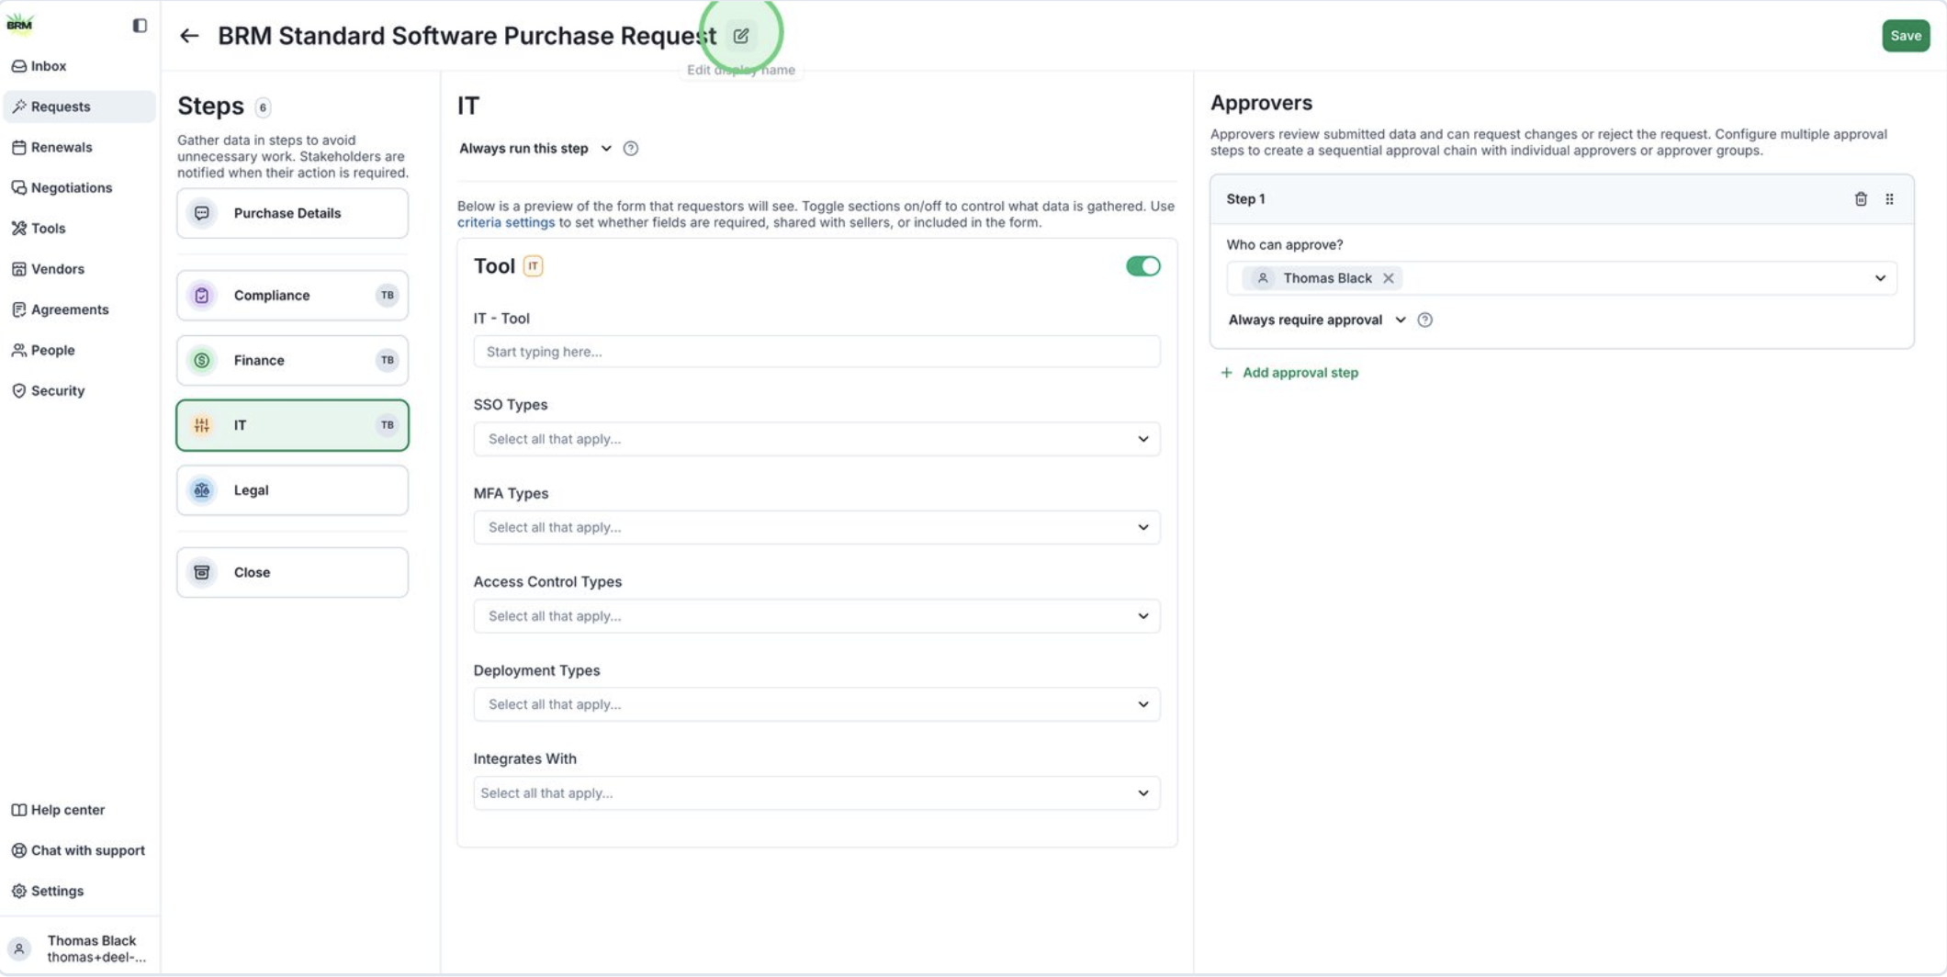1947x977 pixels.
Task: Click the drag handle on Step 1
Action: click(1889, 199)
